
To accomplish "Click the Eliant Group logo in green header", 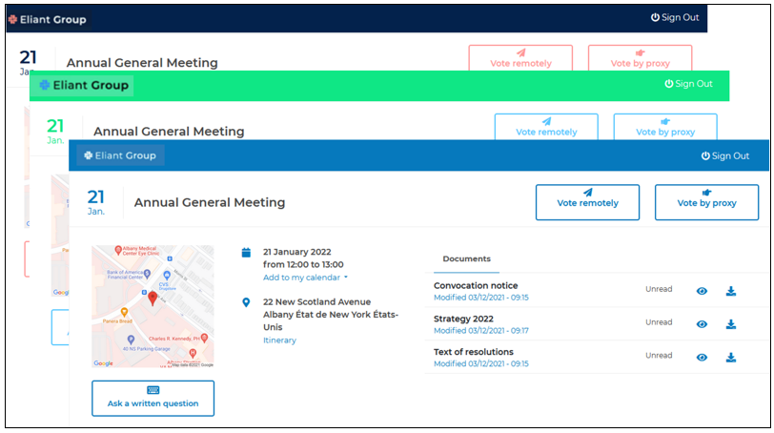I will (82, 85).
